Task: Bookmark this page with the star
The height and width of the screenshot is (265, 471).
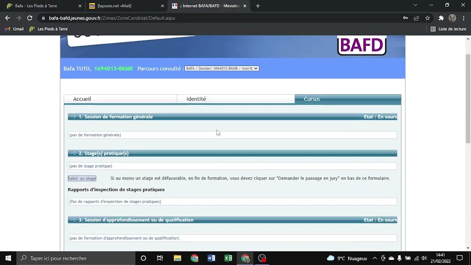Action: tap(428, 18)
